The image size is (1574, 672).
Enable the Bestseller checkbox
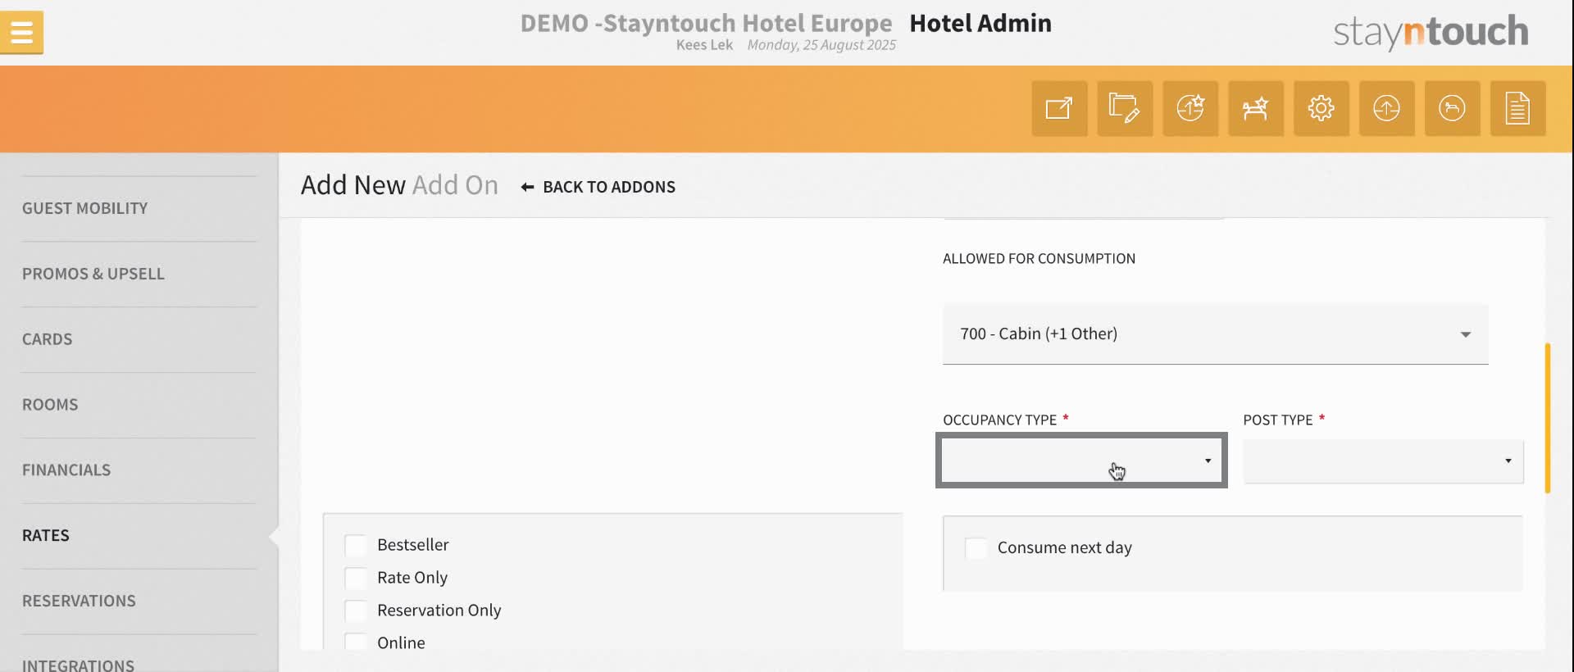click(x=356, y=545)
